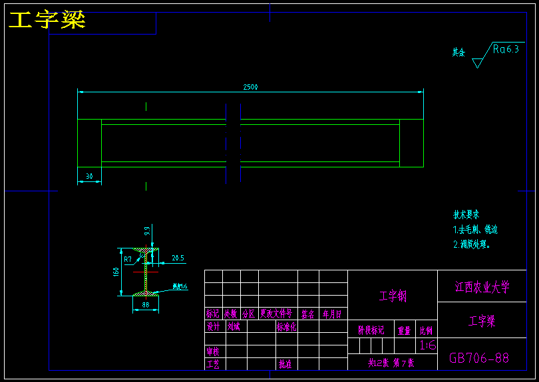Click the 20.5 dimension text

(178, 258)
